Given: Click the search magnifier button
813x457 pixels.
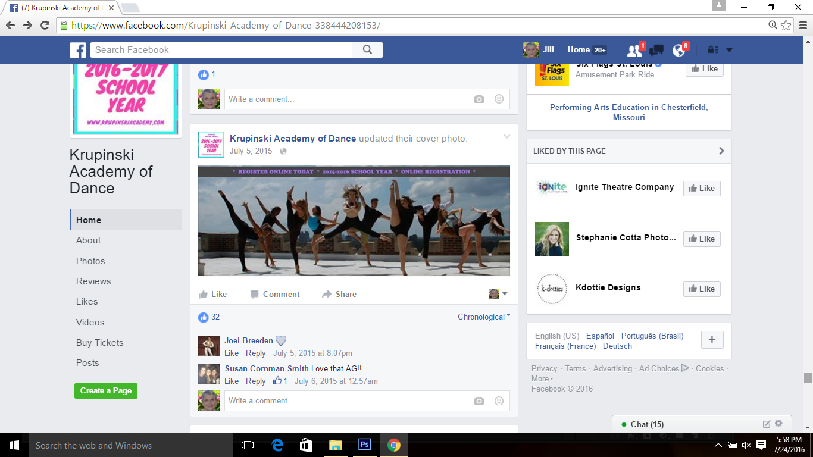Looking at the screenshot, I should click(367, 50).
